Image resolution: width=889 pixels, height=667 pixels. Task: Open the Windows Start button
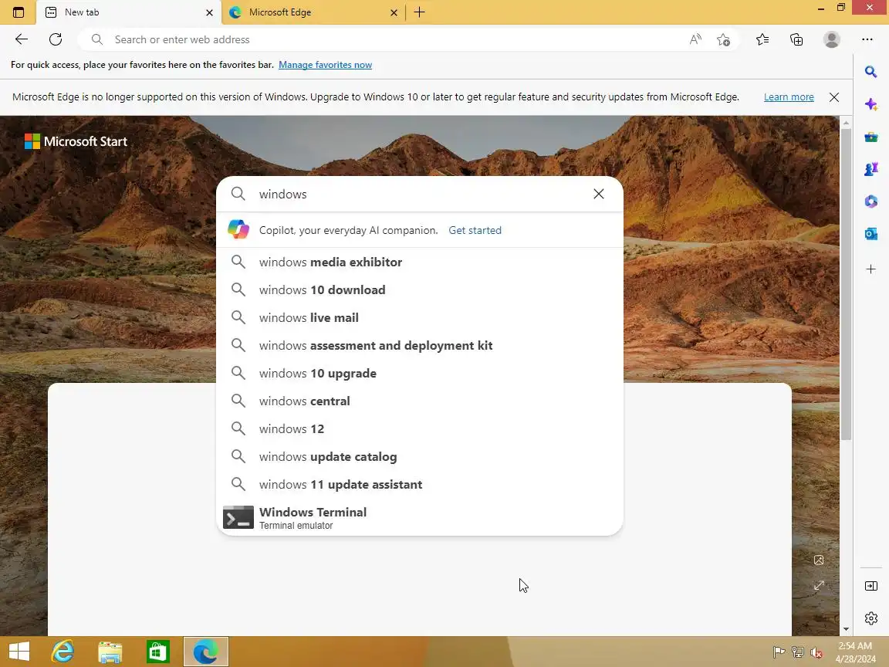[19, 652]
